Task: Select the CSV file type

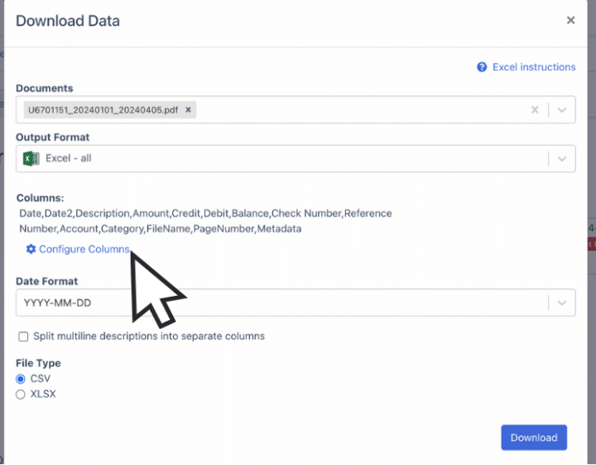Action: tap(22, 379)
